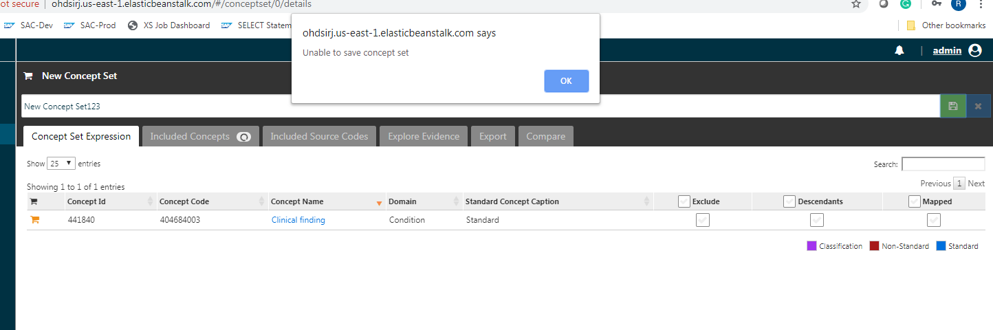Click the orange cart icon in row 441840

point(34,220)
